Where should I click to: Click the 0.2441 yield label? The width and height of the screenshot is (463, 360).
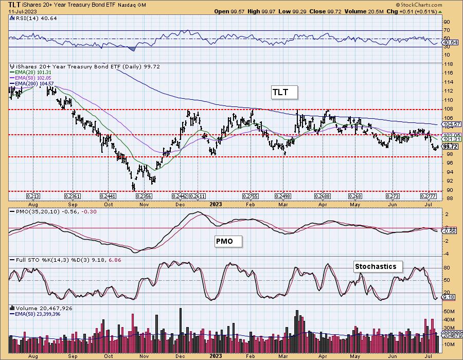click(x=108, y=196)
